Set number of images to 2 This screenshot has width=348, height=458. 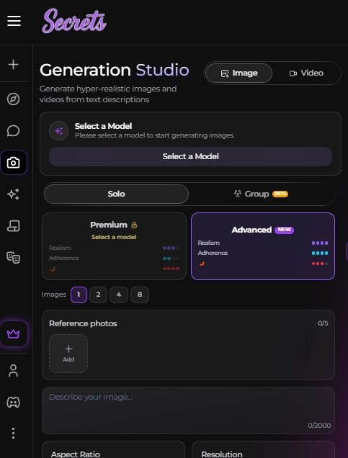pos(98,295)
